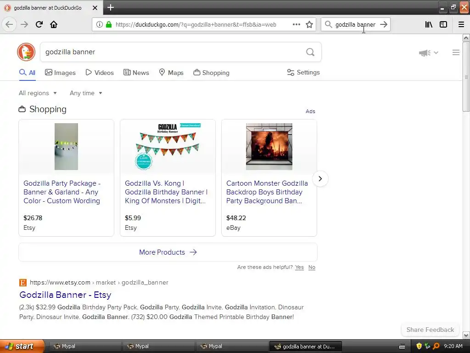Switch to the Shopping tab
The height and width of the screenshot is (353, 470).
coord(211,73)
